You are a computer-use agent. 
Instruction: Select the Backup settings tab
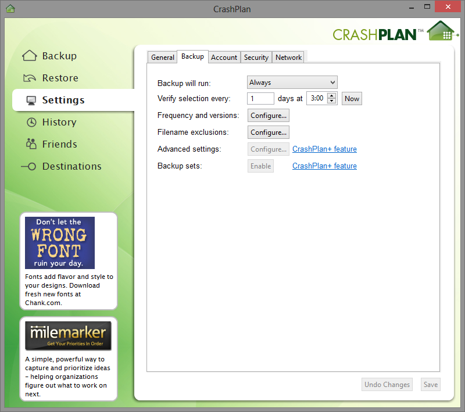pos(192,56)
